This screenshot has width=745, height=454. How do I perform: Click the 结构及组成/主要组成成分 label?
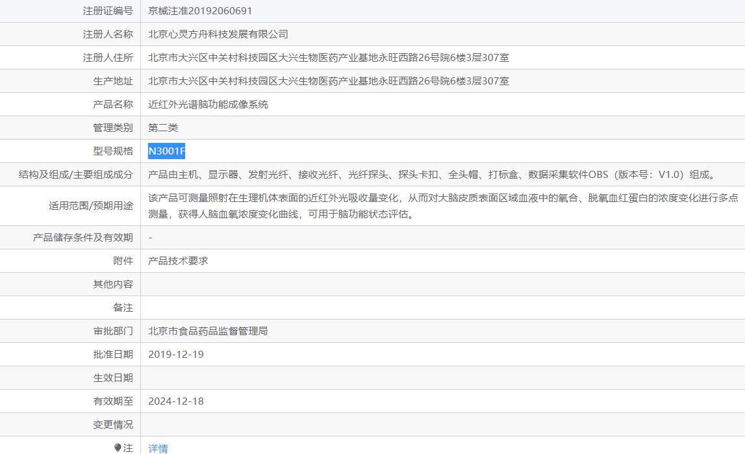click(76, 175)
